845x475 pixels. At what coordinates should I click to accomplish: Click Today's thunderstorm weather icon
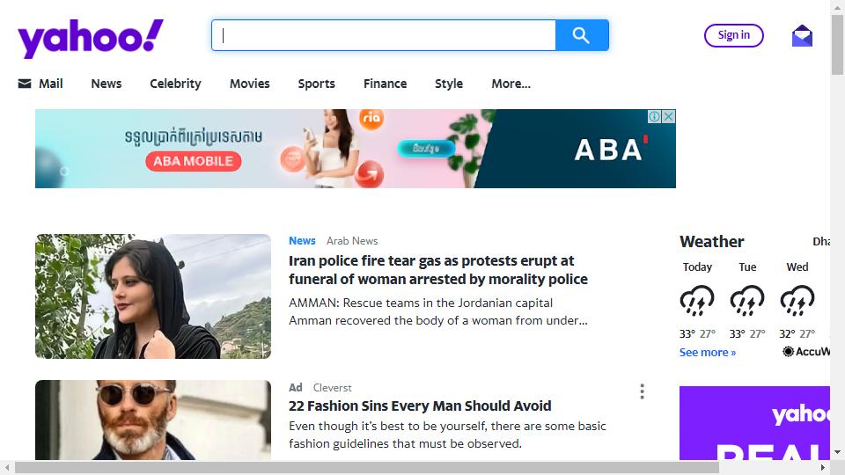(x=697, y=301)
